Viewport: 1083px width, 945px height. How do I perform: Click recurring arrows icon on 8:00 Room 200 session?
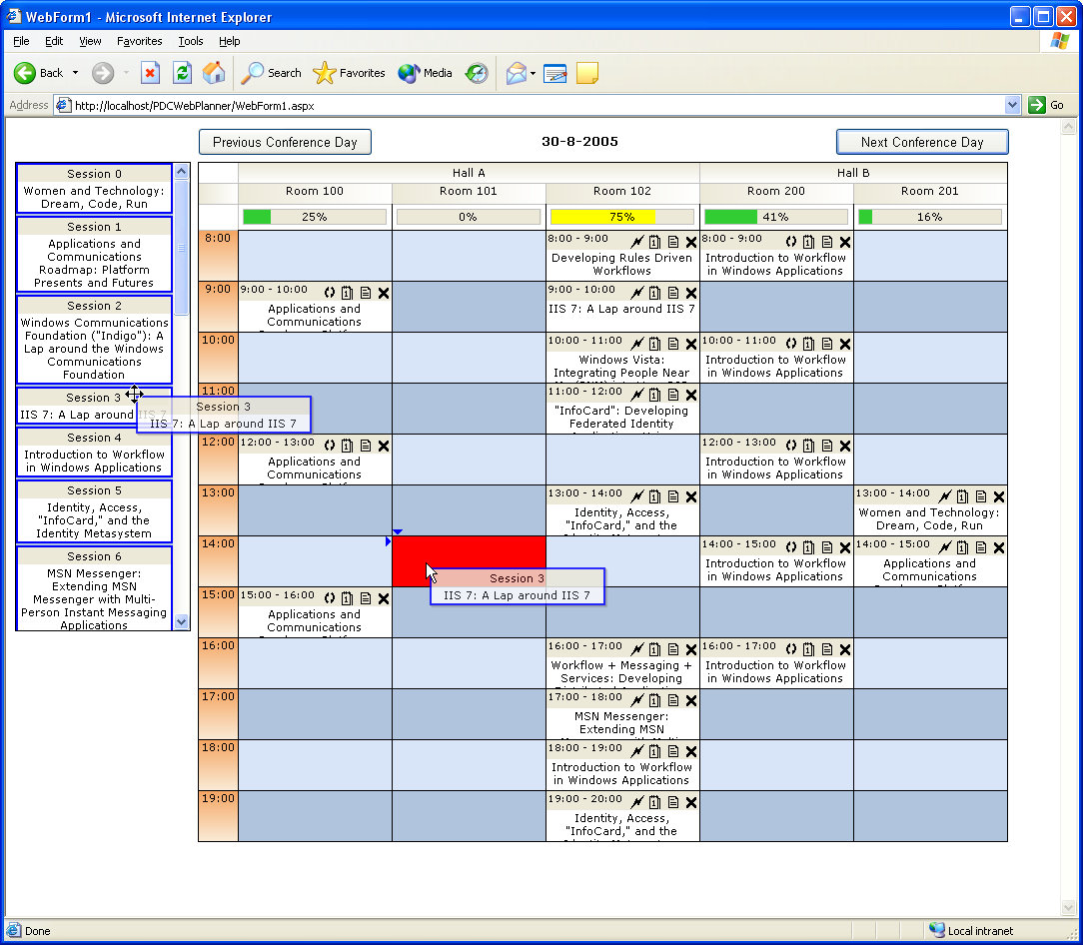click(791, 242)
